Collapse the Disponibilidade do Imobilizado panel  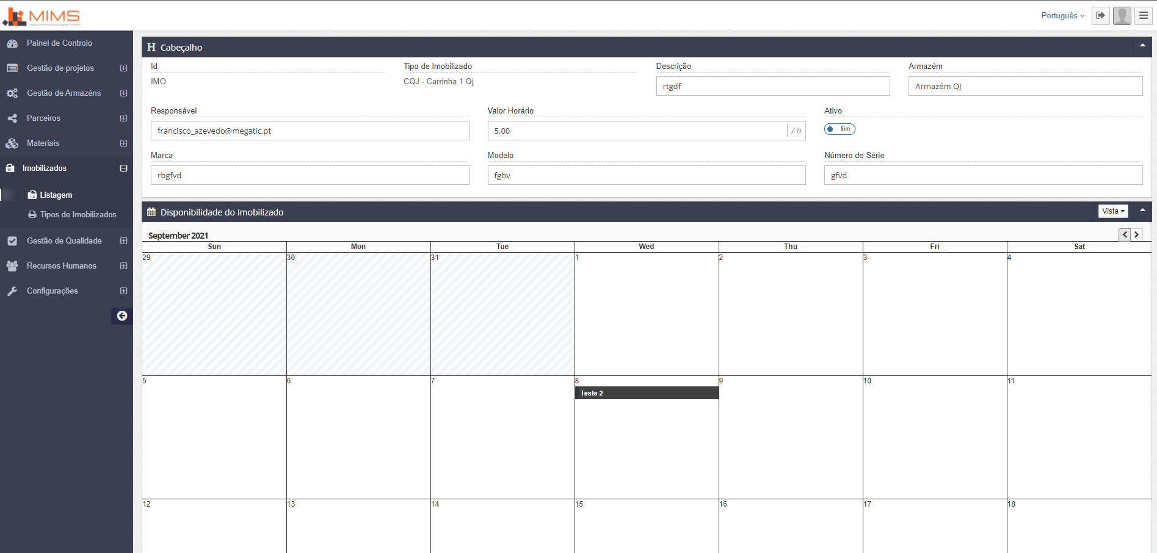(x=1142, y=210)
